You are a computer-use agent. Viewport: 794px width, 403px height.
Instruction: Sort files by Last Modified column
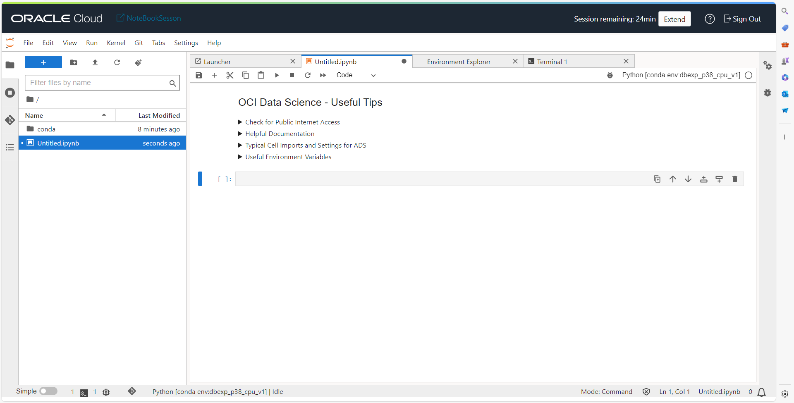click(x=151, y=115)
